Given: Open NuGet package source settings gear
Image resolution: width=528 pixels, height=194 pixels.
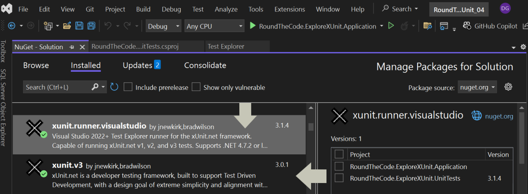Looking at the screenshot, I should [x=508, y=87].
